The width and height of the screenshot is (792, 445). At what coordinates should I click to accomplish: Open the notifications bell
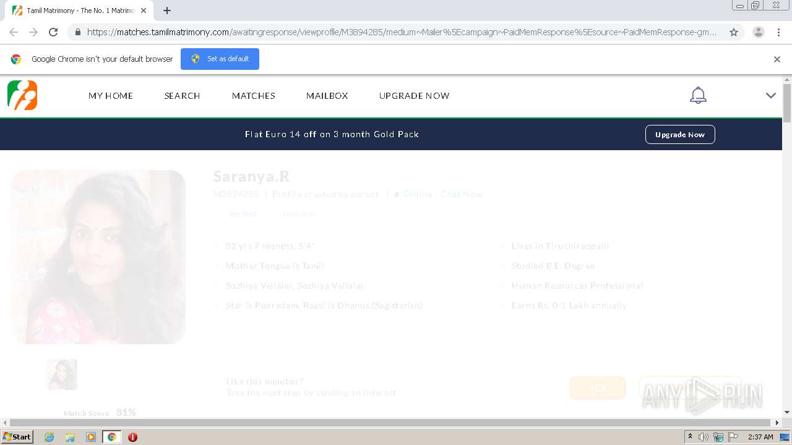(x=698, y=95)
